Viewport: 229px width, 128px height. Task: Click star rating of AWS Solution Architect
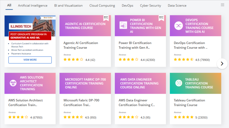(x=18, y=117)
